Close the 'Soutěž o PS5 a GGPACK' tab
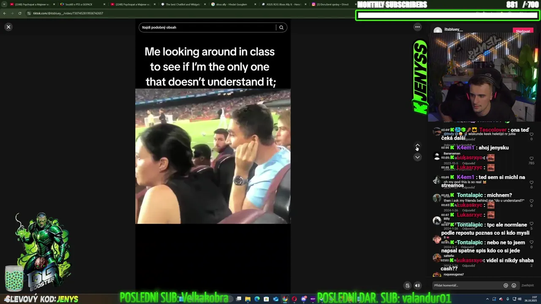Viewport: 541px width, 304px height. tap(104, 4)
